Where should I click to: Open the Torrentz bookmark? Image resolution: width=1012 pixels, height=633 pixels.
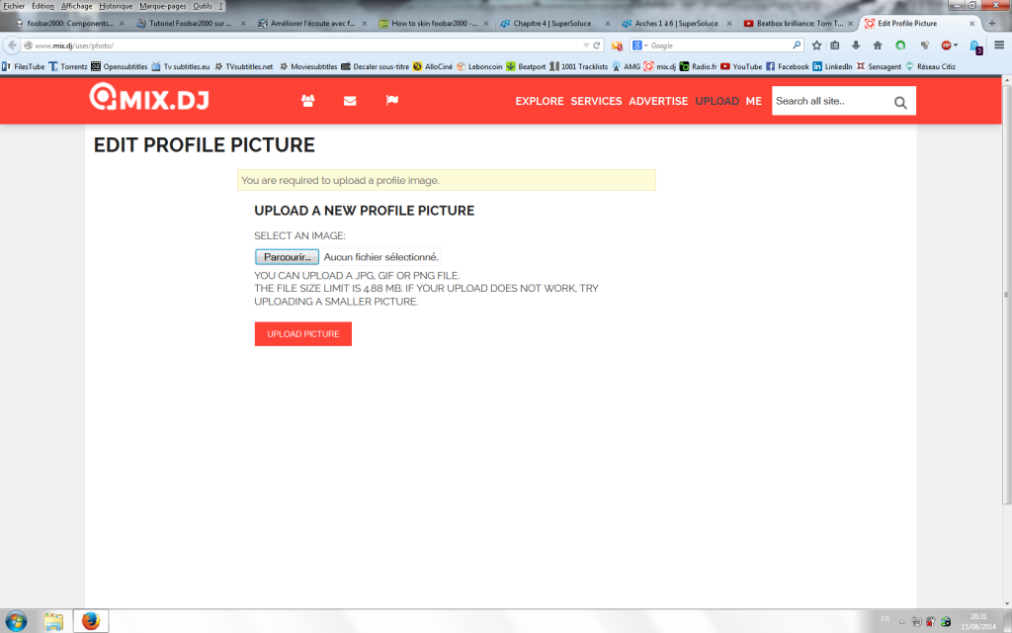click(x=68, y=66)
